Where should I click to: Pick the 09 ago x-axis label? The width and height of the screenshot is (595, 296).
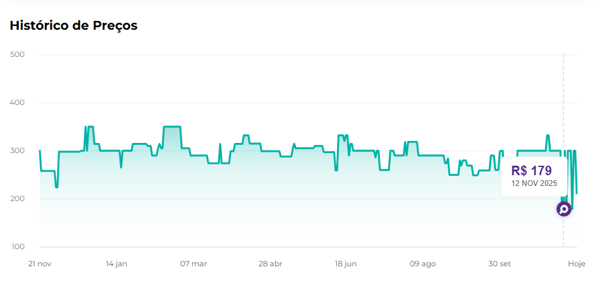(423, 264)
